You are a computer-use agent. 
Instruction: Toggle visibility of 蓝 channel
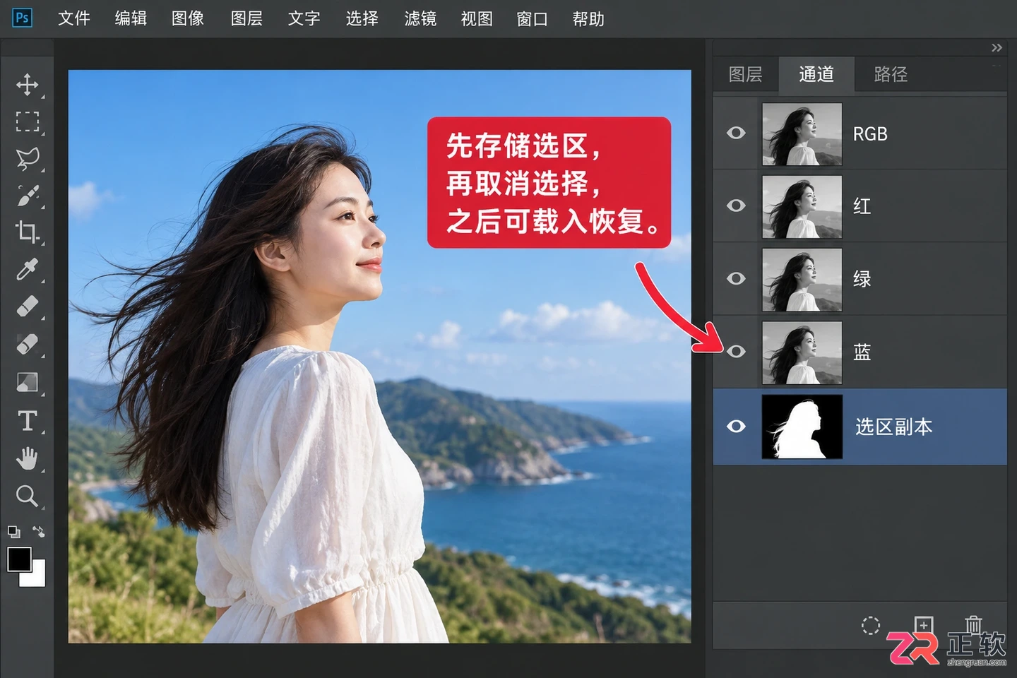[x=736, y=351]
